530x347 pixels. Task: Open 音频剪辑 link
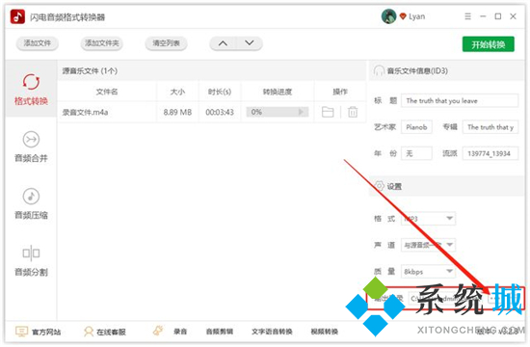click(x=220, y=332)
